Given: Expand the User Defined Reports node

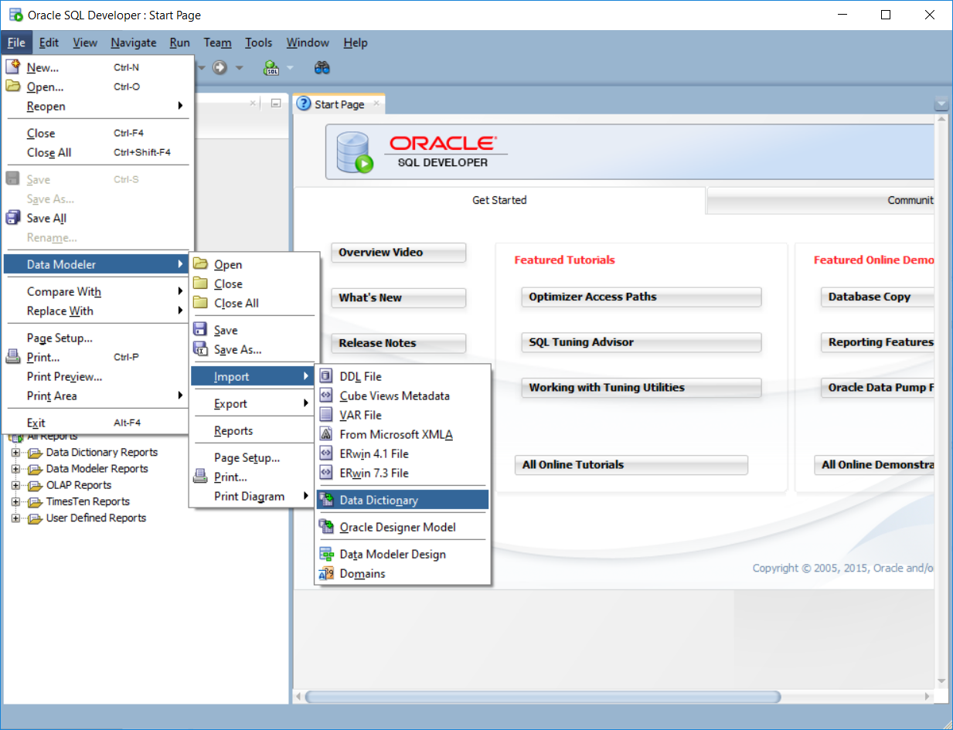Looking at the screenshot, I should pyautogui.click(x=15, y=518).
